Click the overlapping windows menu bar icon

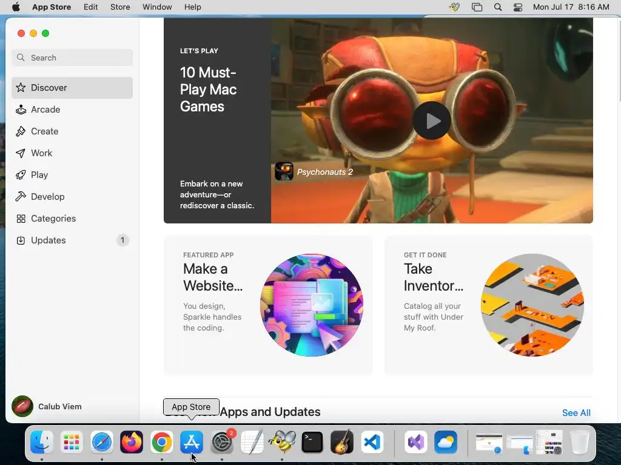click(477, 7)
